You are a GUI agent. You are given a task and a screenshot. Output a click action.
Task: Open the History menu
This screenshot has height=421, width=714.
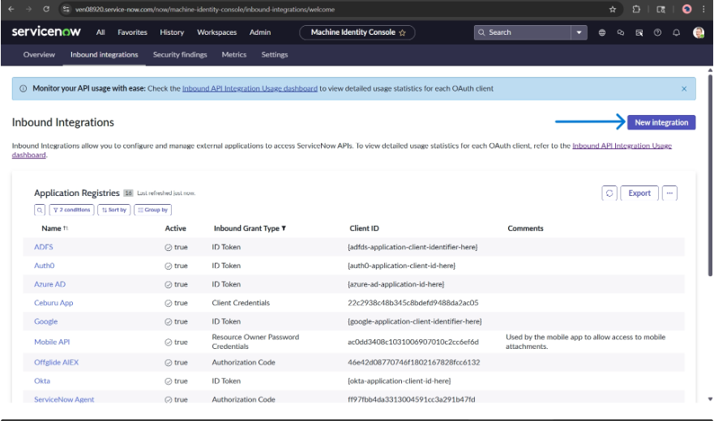point(172,32)
